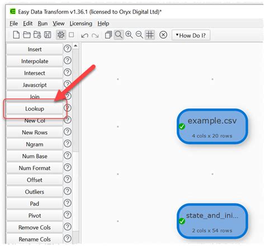Click the Easy Data Transform title bar logo

pyautogui.click(x=13, y=12)
